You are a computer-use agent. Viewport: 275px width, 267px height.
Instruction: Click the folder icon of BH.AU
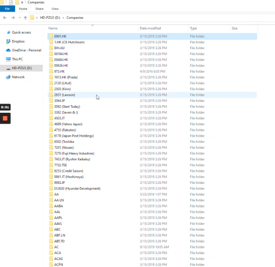coord(51,48)
